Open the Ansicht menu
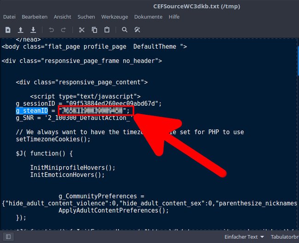This screenshot has height=243, width=299. coord(63,17)
